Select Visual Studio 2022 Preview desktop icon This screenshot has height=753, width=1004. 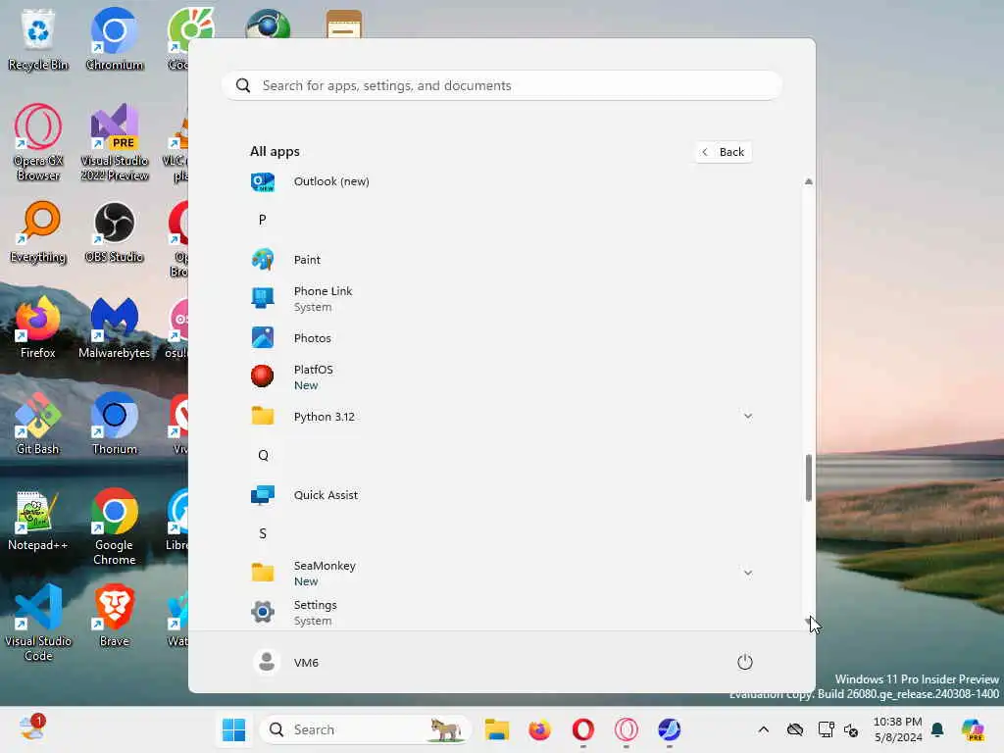pyautogui.click(x=115, y=142)
